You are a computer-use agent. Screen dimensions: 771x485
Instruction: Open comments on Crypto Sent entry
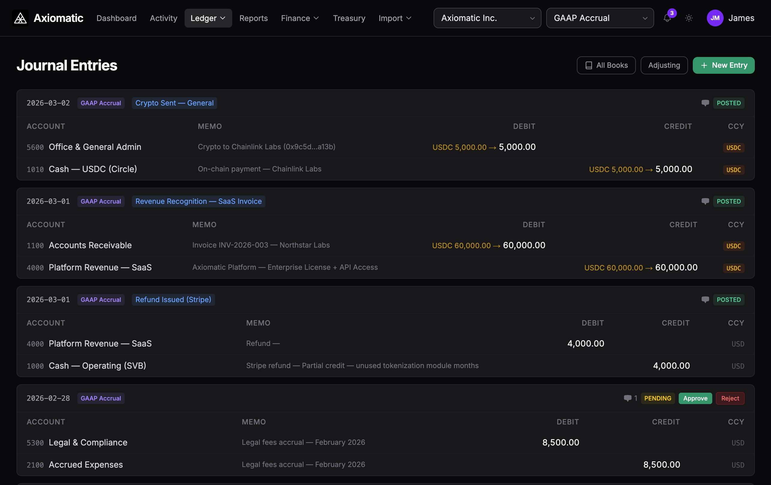coord(705,103)
